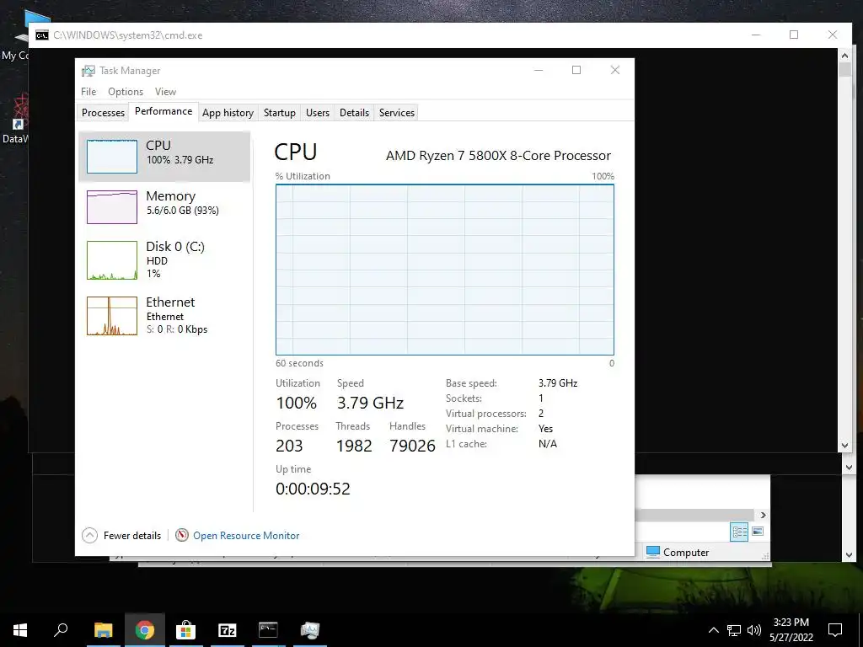Click the right arrow of horizontal scrollbar
Screen dimensions: 863x647
pyautogui.click(x=764, y=515)
